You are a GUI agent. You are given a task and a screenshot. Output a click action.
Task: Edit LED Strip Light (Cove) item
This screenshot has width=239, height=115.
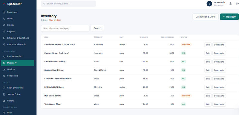point(208,87)
